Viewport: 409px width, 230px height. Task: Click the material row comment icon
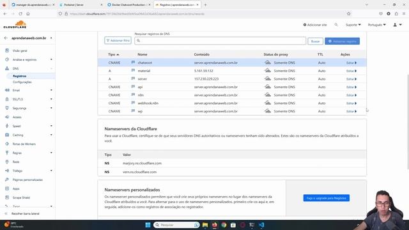click(133, 71)
